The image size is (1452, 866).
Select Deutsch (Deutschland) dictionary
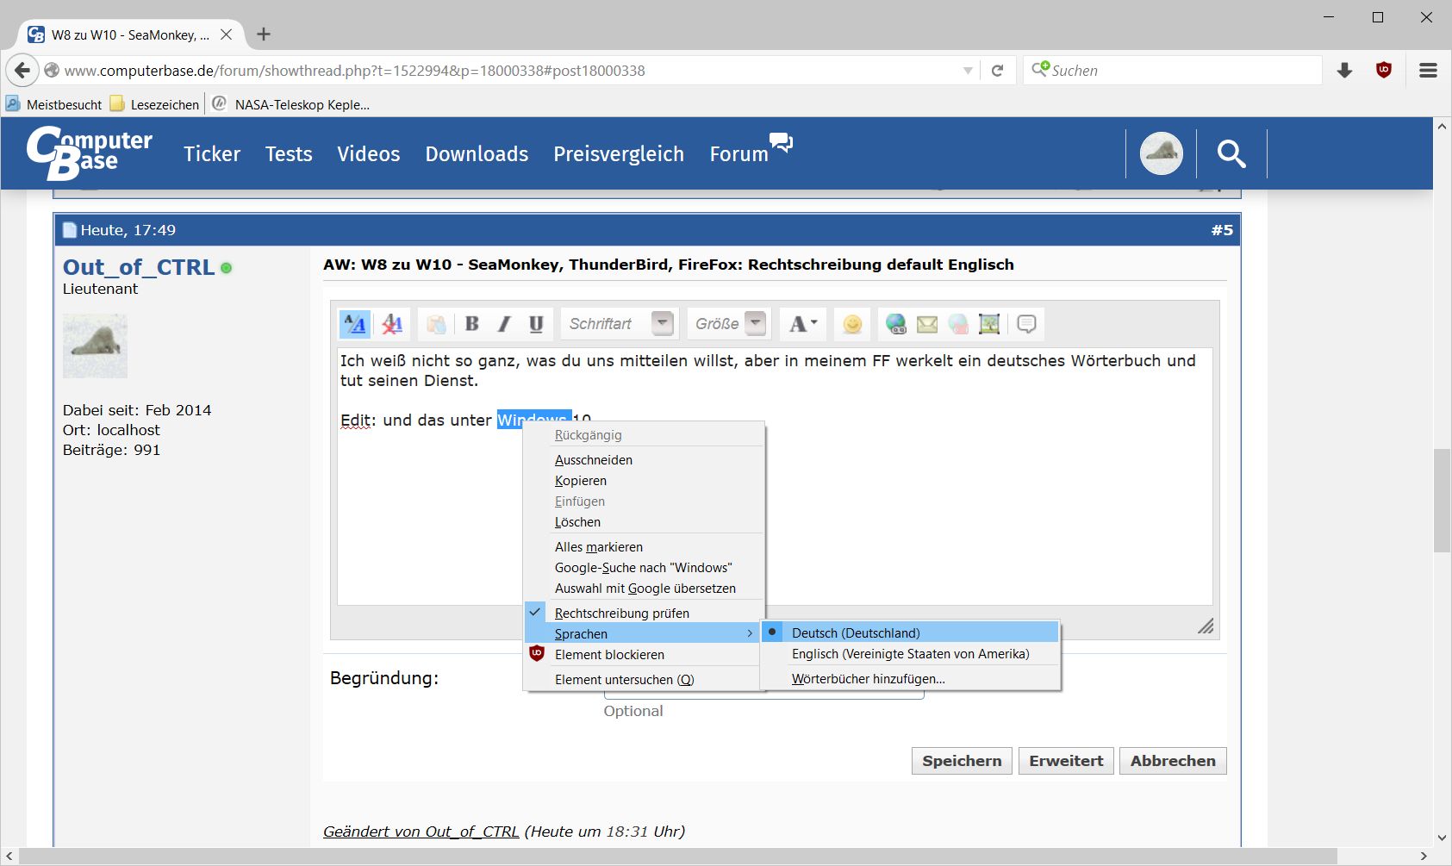[910, 632]
